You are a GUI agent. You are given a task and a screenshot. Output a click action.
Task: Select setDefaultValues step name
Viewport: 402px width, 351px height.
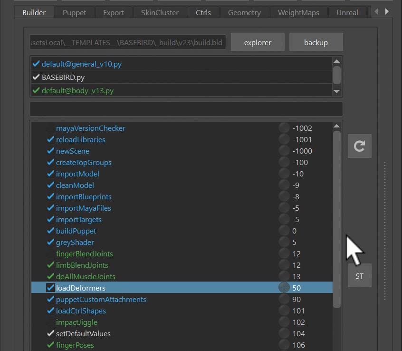[83, 333]
